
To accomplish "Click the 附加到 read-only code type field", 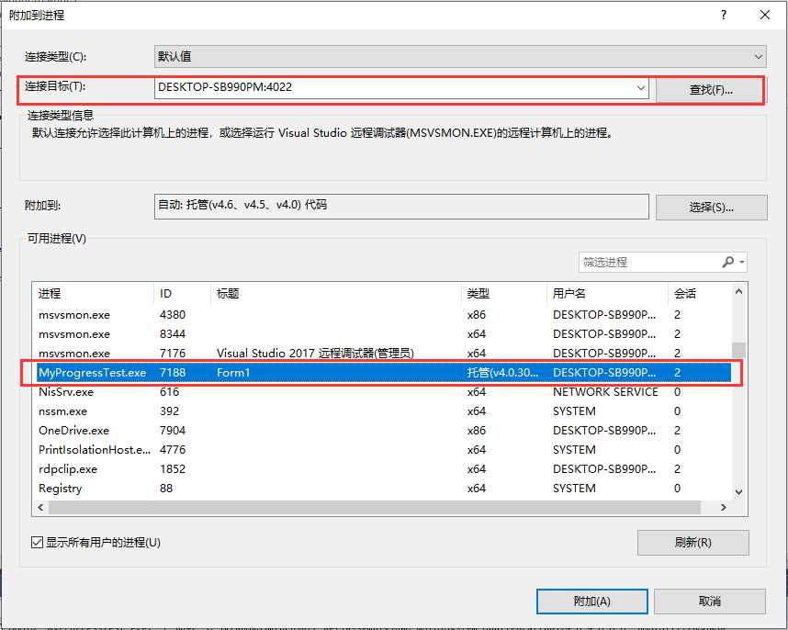I will [x=401, y=206].
